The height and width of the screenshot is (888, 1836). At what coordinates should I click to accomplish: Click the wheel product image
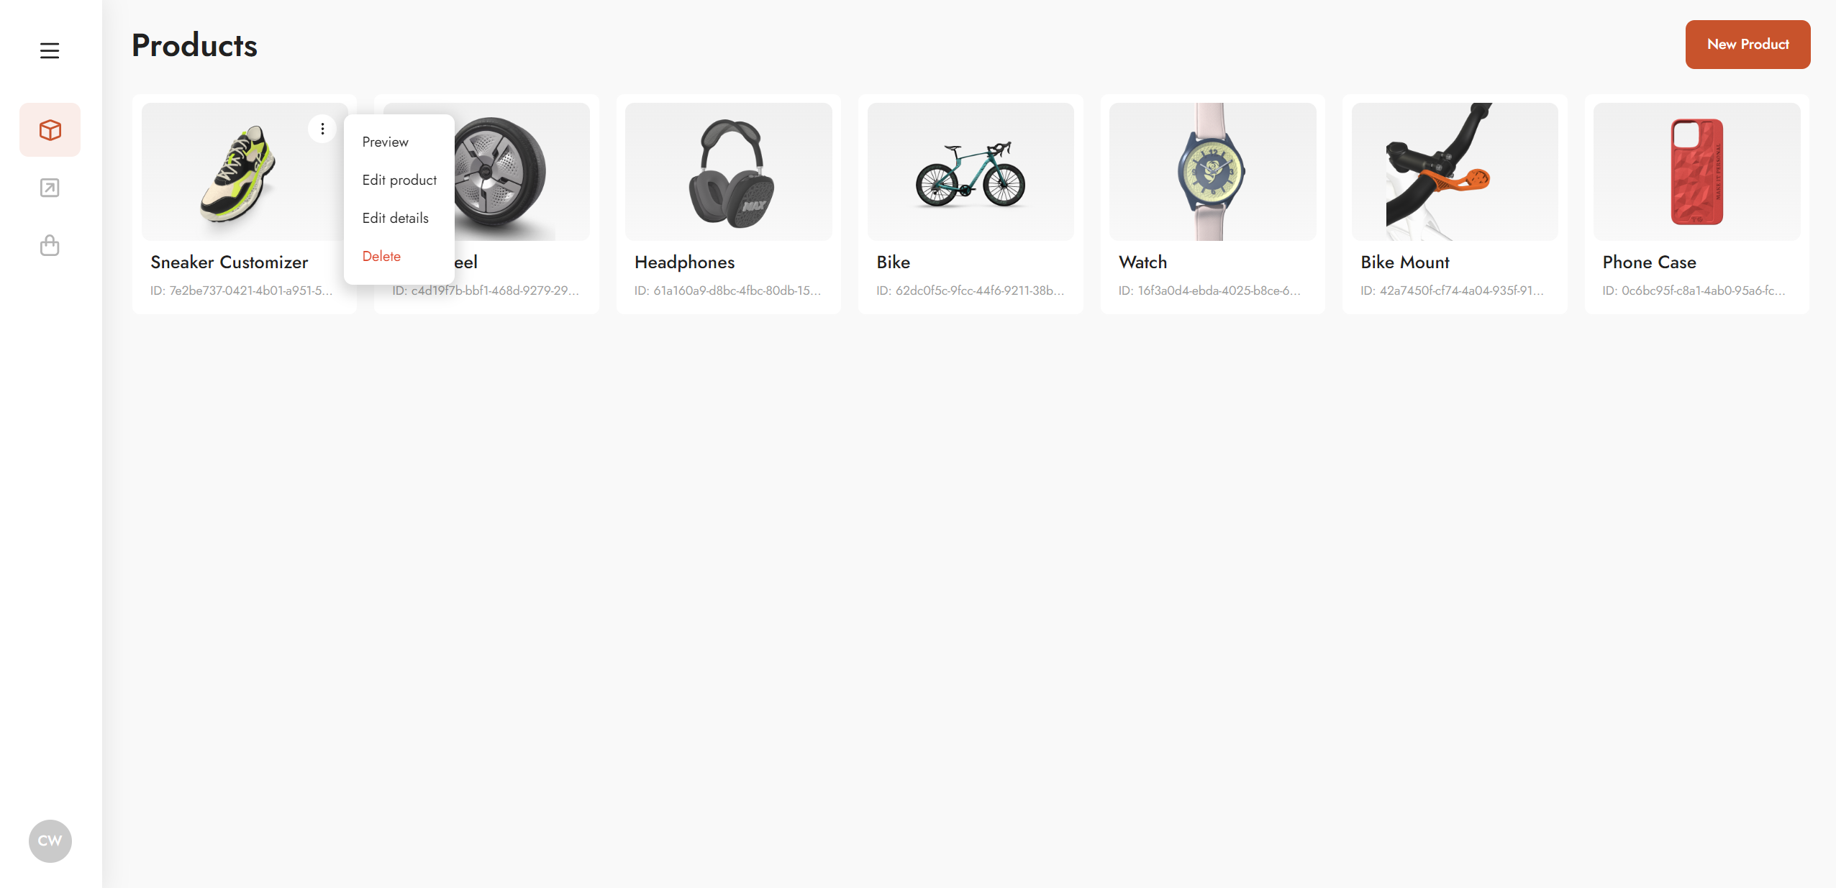[x=522, y=171]
